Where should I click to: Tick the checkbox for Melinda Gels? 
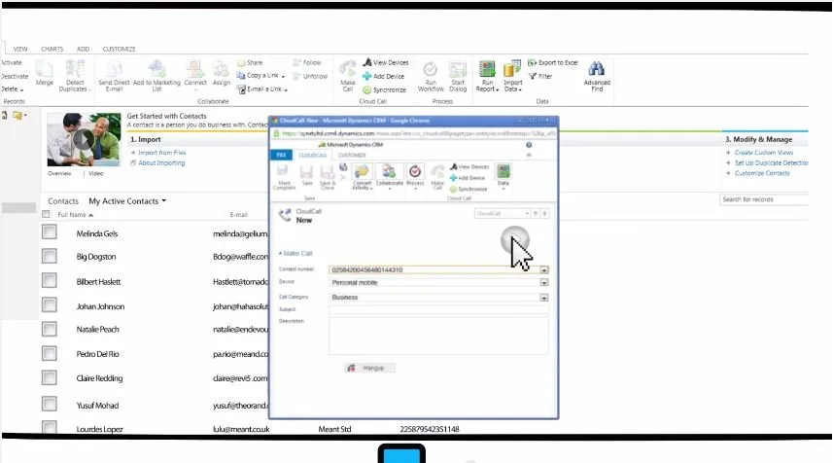click(50, 232)
